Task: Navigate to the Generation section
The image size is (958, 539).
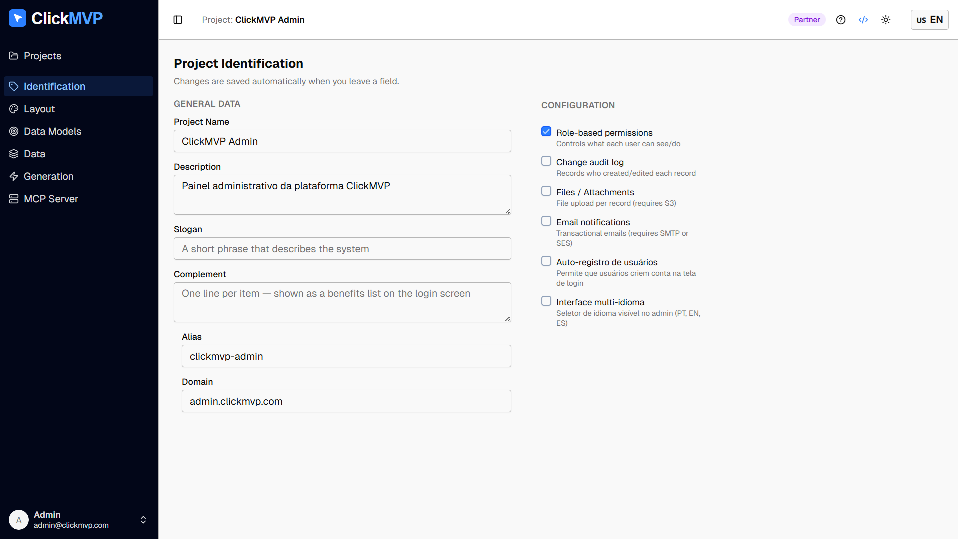Action: click(48, 176)
